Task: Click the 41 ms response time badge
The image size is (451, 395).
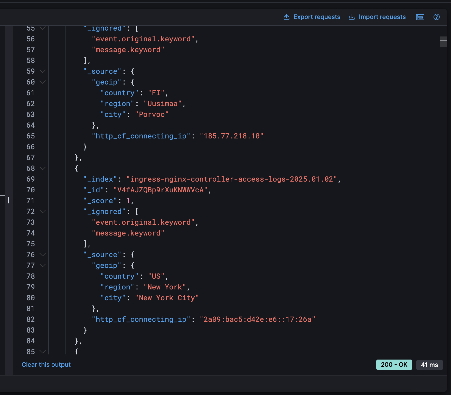Action: pyautogui.click(x=429, y=365)
